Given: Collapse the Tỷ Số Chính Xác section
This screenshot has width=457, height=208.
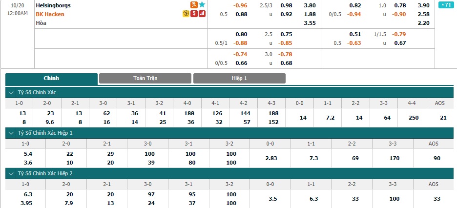Looking at the screenshot, I should [11, 93].
